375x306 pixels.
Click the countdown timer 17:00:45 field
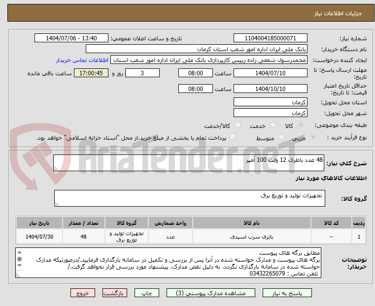[x=91, y=73]
